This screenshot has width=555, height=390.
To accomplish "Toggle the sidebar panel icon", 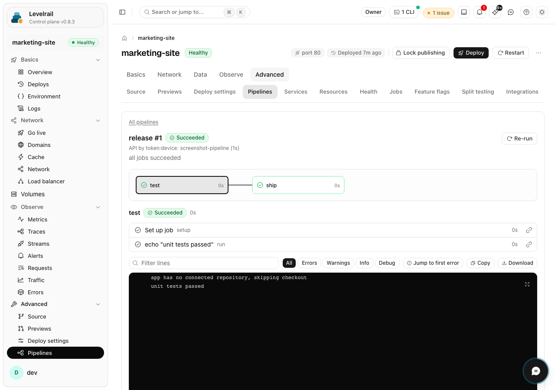I will [x=122, y=12].
